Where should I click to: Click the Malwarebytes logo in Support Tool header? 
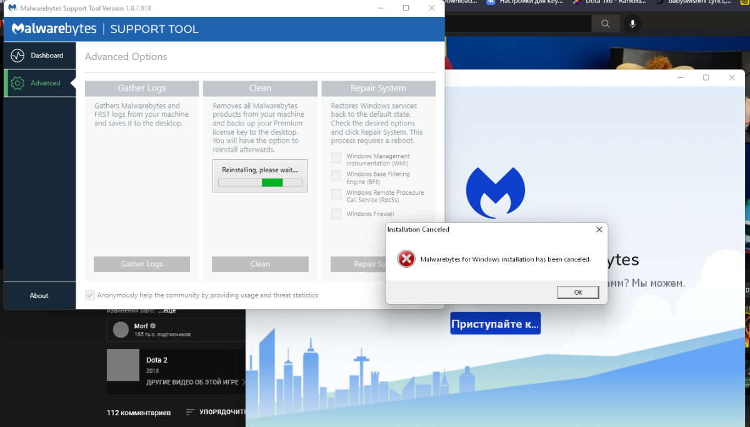click(x=54, y=29)
